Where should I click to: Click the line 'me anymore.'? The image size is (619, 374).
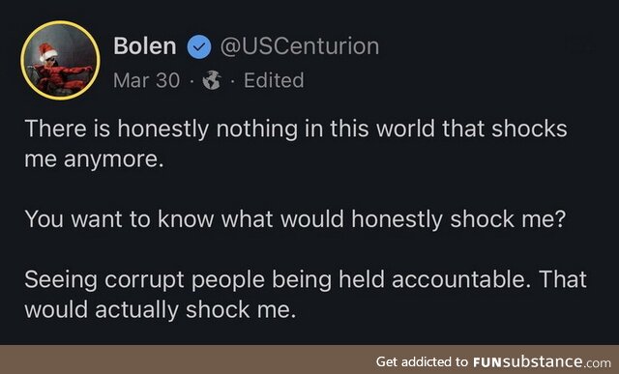(x=94, y=159)
